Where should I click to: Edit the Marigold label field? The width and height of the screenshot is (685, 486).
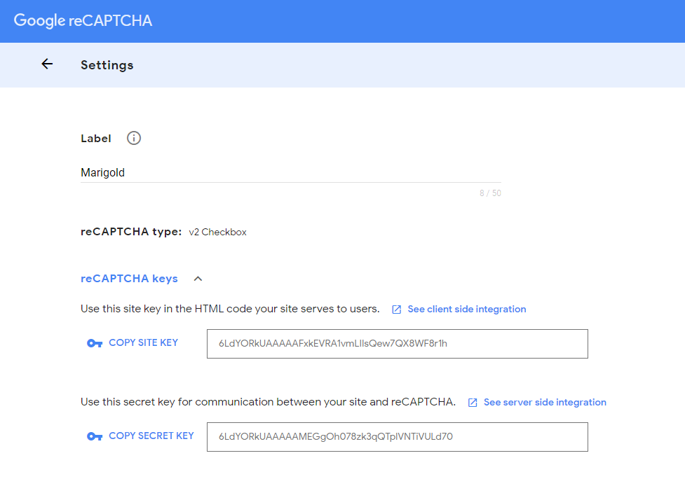click(291, 173)
